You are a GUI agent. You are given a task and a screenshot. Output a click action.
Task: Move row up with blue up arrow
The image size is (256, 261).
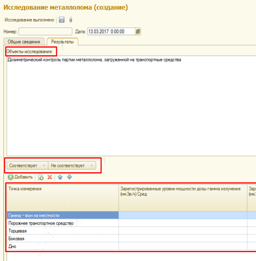click(60, 177)
